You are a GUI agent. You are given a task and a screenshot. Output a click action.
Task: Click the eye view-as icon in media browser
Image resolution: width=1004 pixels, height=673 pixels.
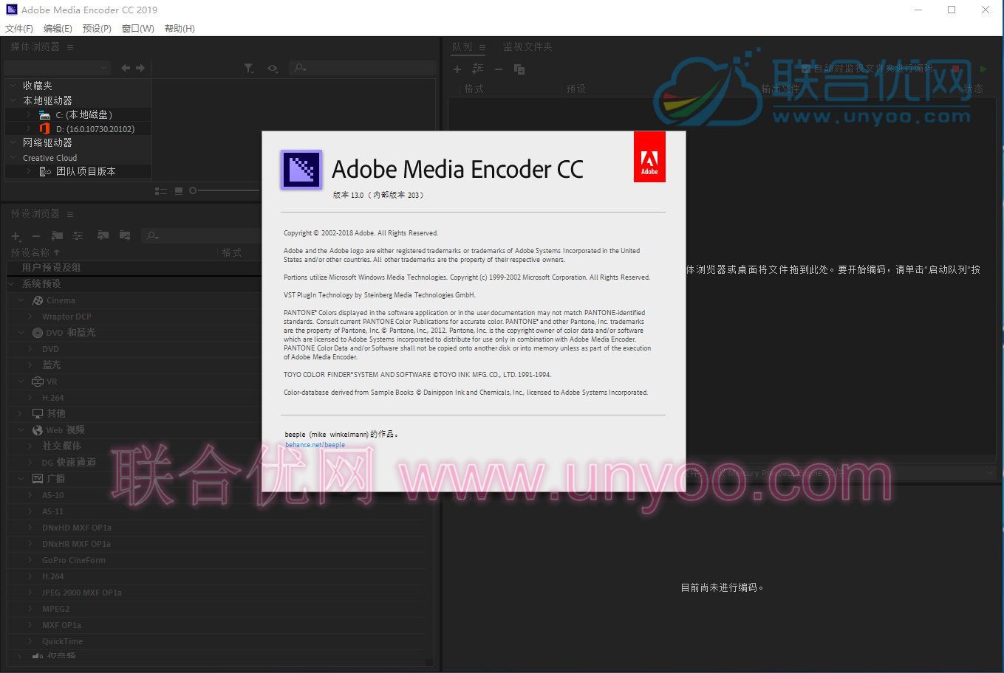coord(273,68)
